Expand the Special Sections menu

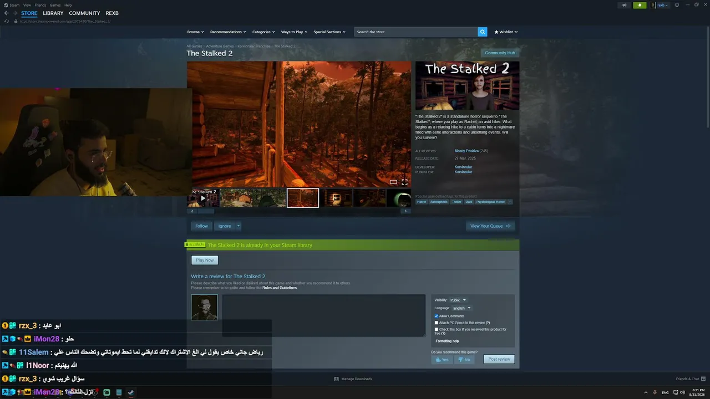click(x=329, y=32)
